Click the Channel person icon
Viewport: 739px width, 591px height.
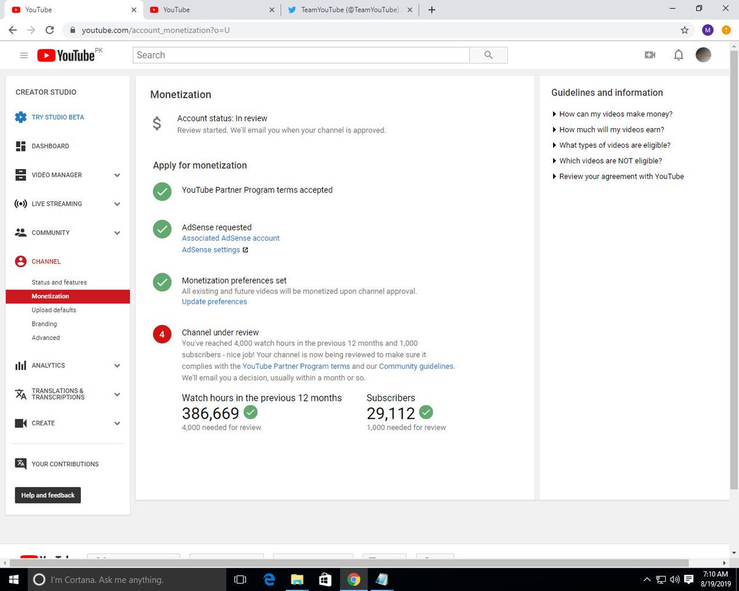pos(21,262)
